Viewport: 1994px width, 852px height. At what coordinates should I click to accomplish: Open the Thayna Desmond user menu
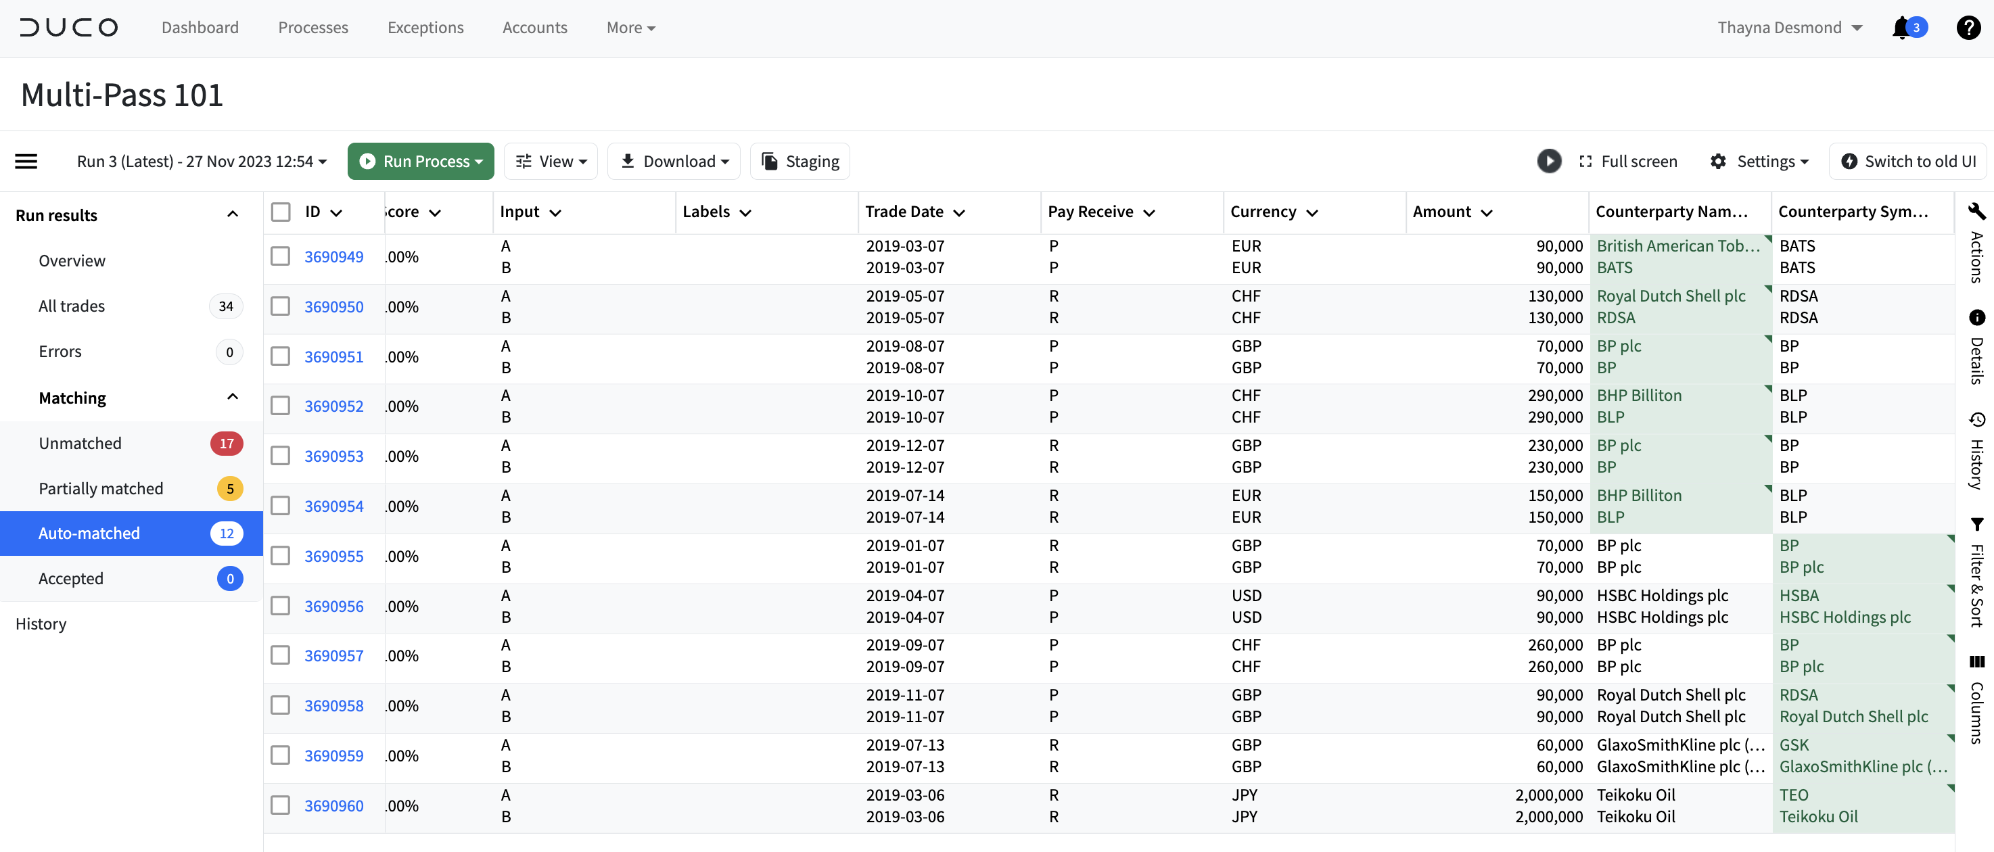(1789, 28)
